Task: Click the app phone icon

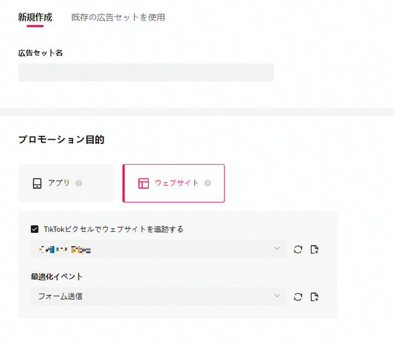Action: 37,183
